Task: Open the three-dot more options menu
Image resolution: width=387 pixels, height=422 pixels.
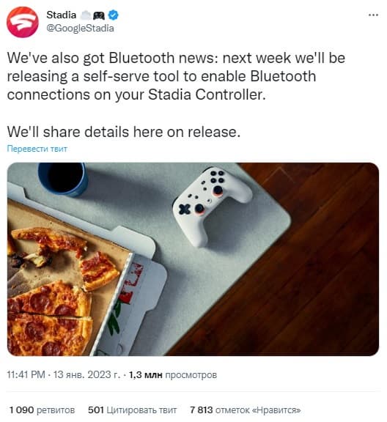Action: point(373,15)
